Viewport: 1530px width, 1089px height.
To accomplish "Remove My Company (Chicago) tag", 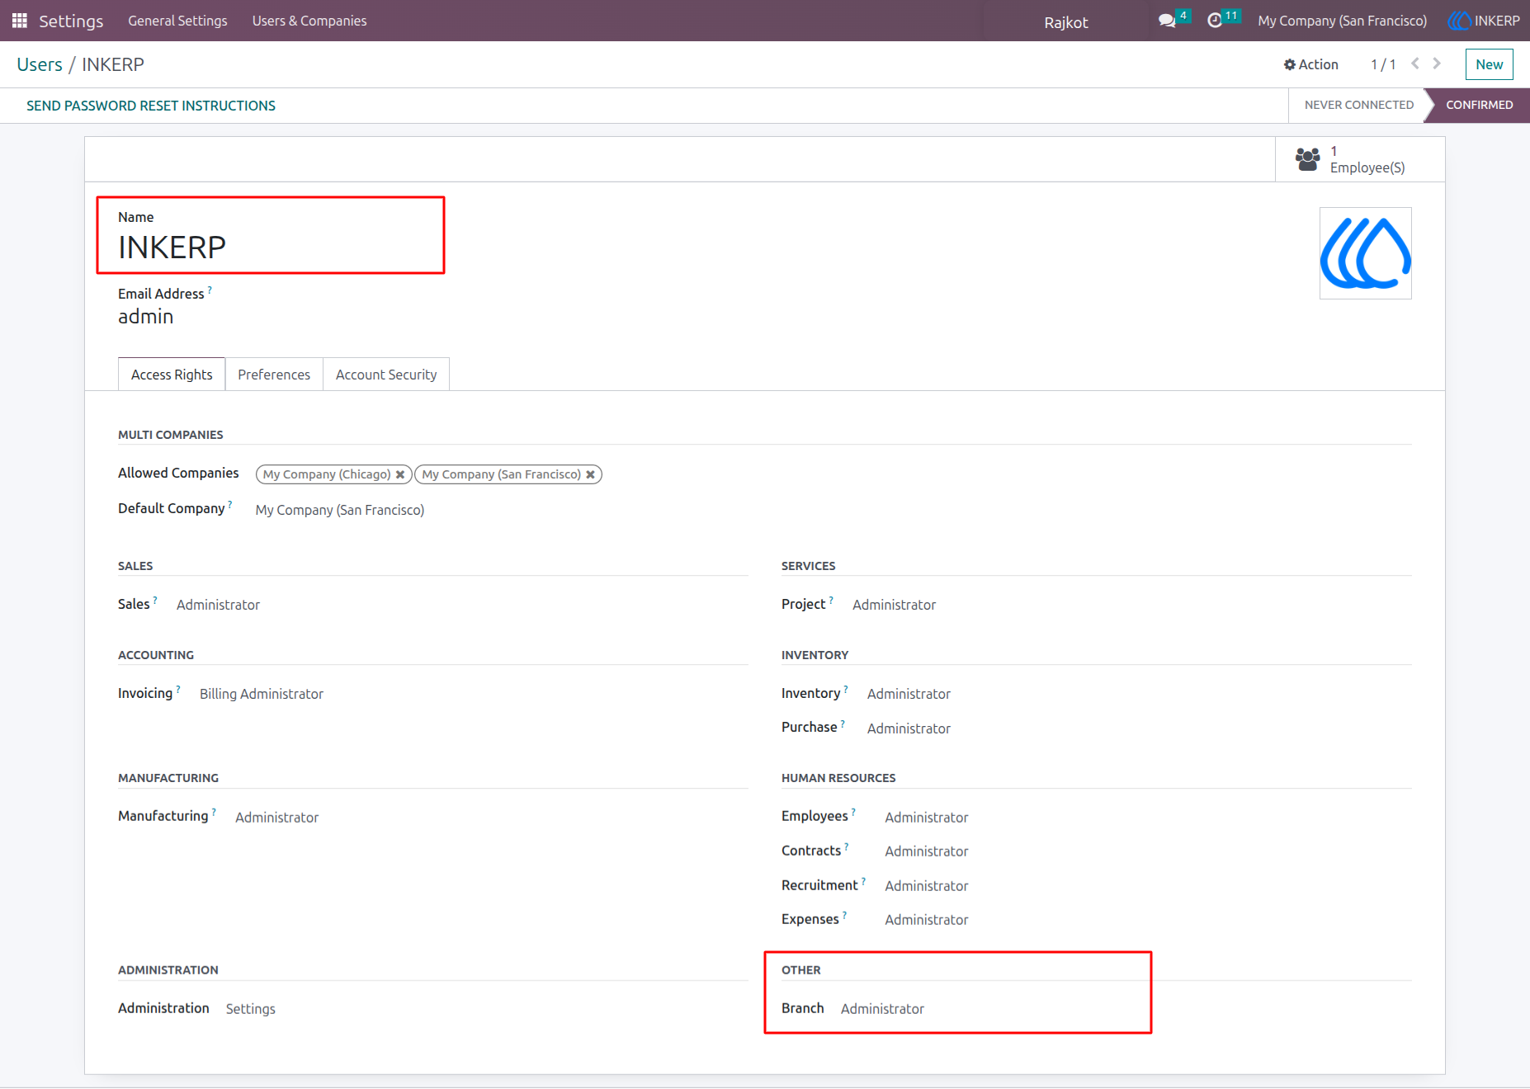I will (400, 474).
